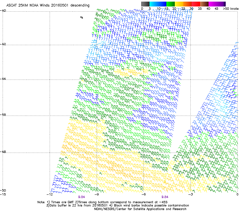240x211 pixels.
Task: Click the purple '9:54' time under the right swath
Action: (165, 197)
